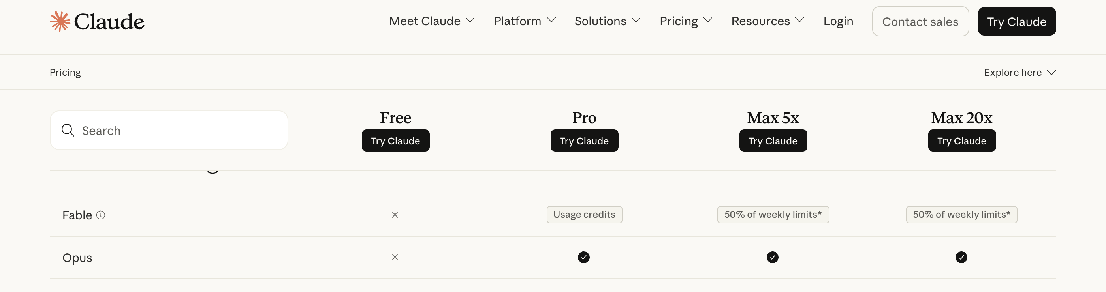Open the Resources nav menu
1106x292 pixels.
[x=767, y=21]
